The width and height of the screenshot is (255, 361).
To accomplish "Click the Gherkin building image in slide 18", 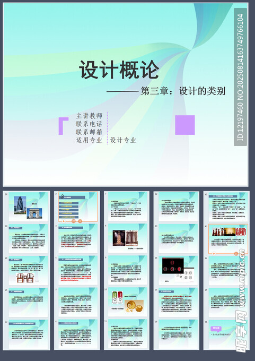I will [20, 205].
